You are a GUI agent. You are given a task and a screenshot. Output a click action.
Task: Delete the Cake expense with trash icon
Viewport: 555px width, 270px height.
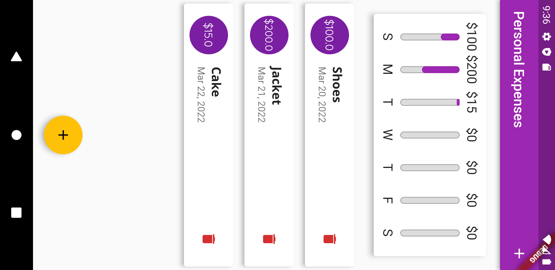click(x=208, y=239)
